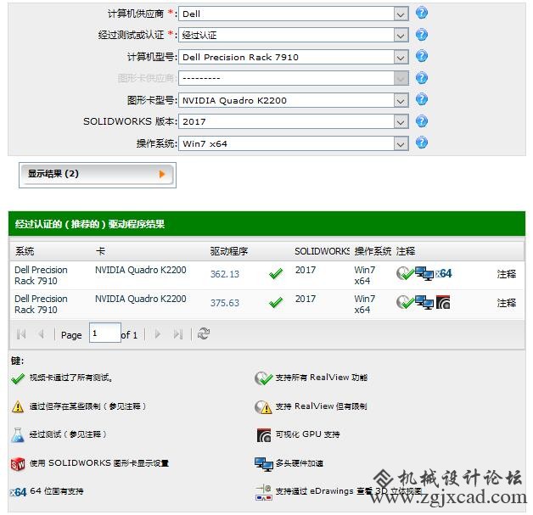Refresh the driver results table
This screenshot has height=515, width=533.
(204, 333)
